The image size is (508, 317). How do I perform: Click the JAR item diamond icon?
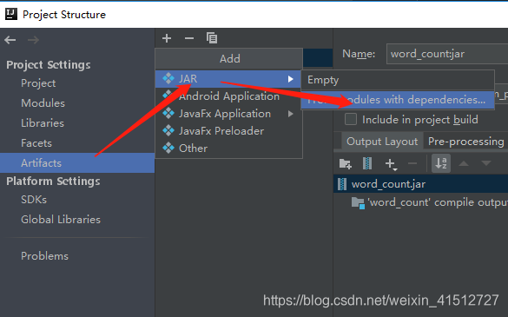[168, 78]
